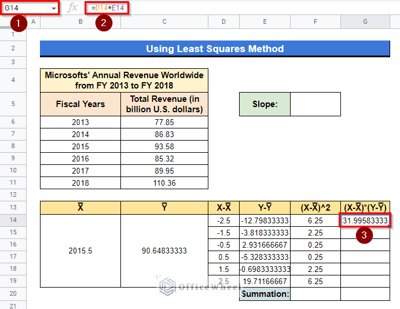Click the cell with year 2017

point(80,171)
